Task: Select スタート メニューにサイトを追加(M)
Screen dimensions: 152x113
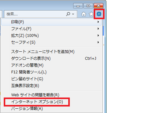Action: click(x=51, y=52)
